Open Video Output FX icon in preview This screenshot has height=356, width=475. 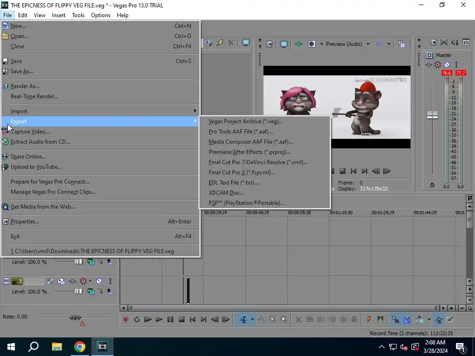(x=299, y=44)
